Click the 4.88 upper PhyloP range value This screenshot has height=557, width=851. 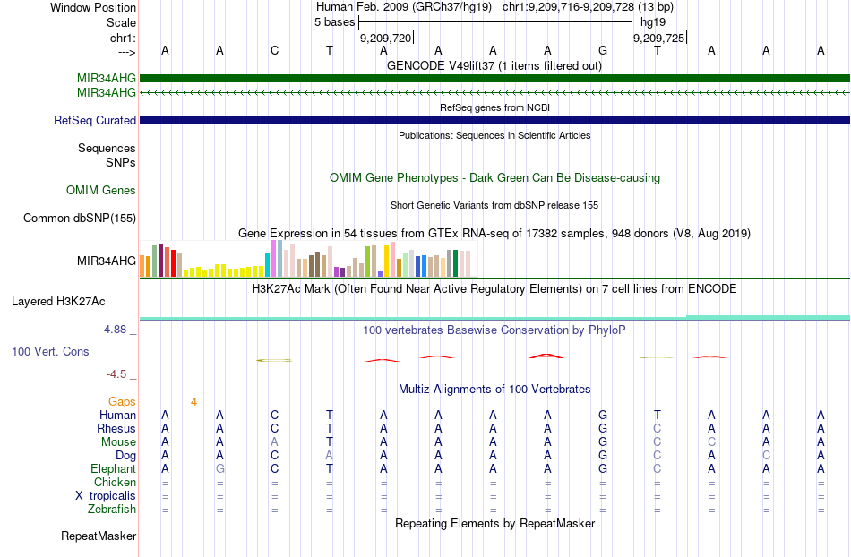[x=115, y=330]
